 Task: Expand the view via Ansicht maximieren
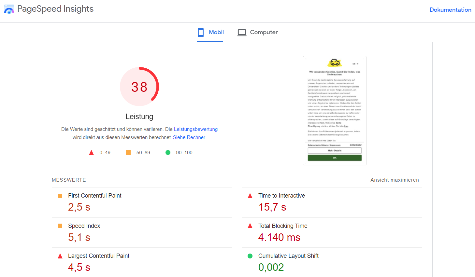click(x=395, y=180)
